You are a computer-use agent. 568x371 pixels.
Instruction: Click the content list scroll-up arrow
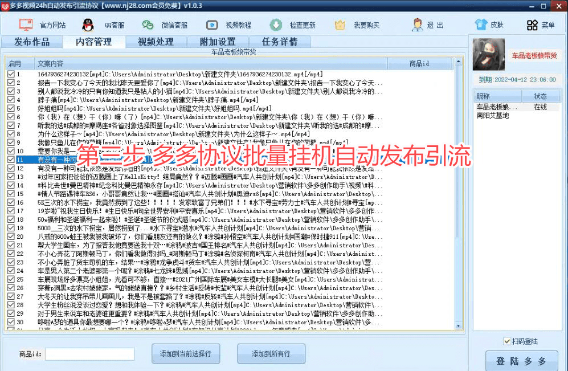[458, 62]
